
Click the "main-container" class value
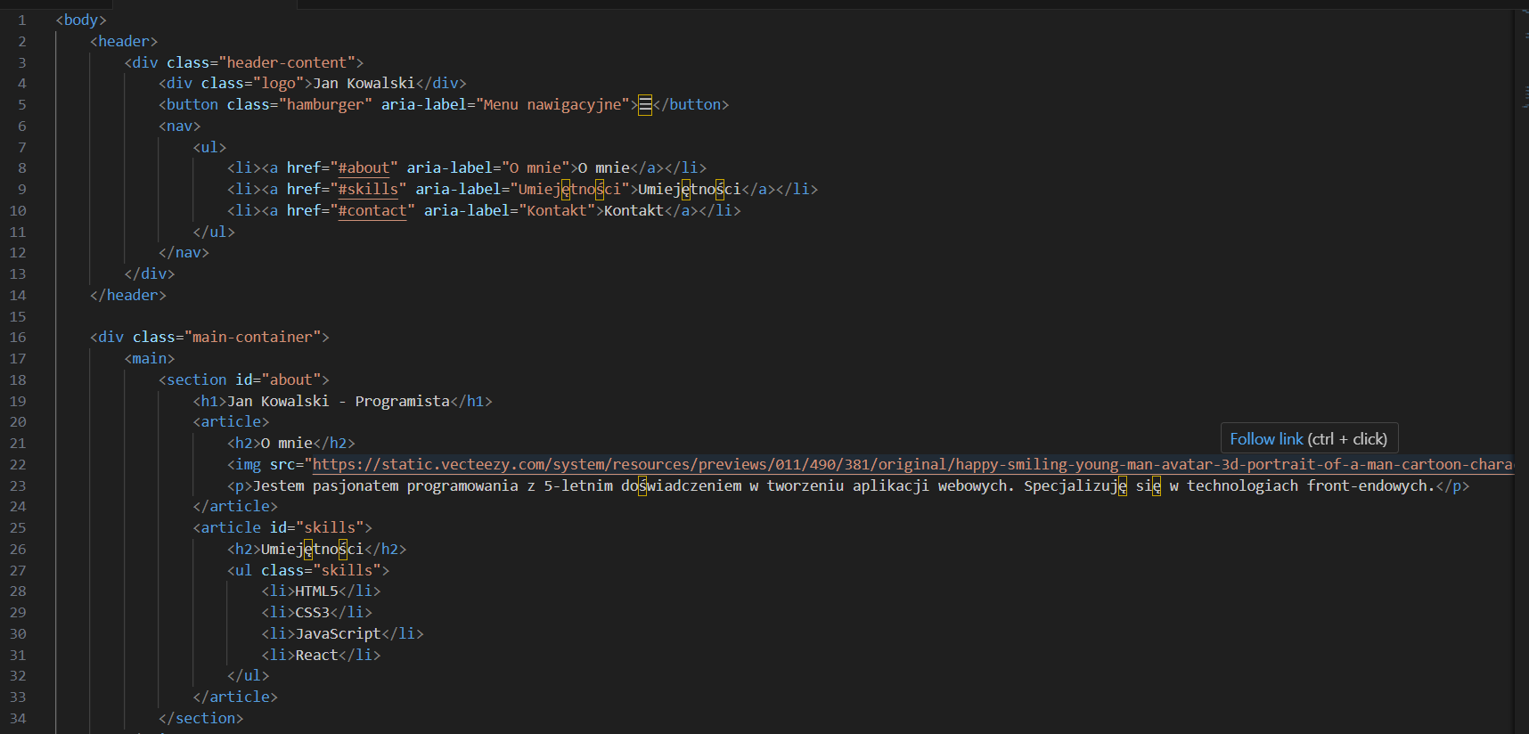click(252, 338)
